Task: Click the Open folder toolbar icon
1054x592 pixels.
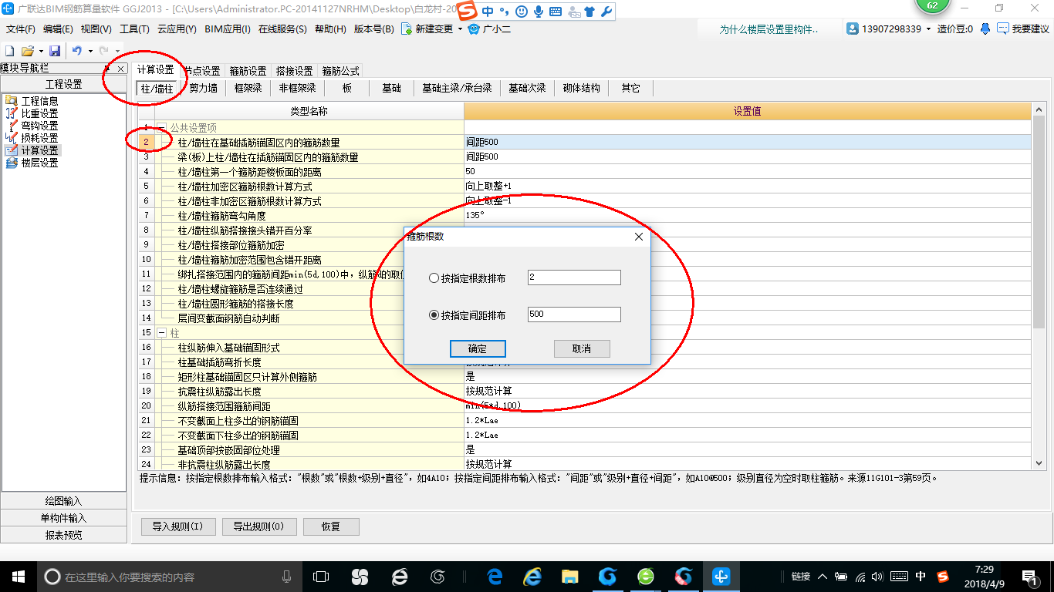Action: (27, 51)
